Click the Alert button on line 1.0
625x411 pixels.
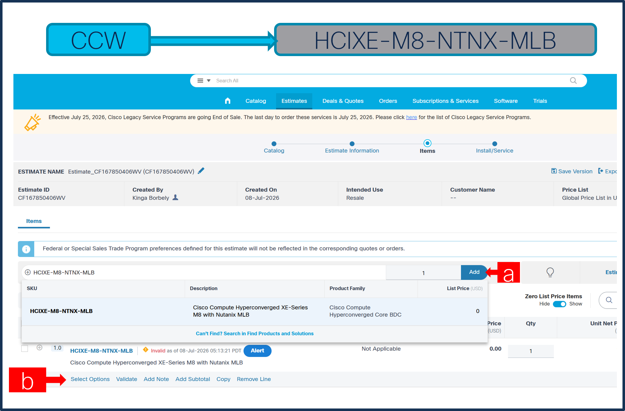(x=257, y=351)
